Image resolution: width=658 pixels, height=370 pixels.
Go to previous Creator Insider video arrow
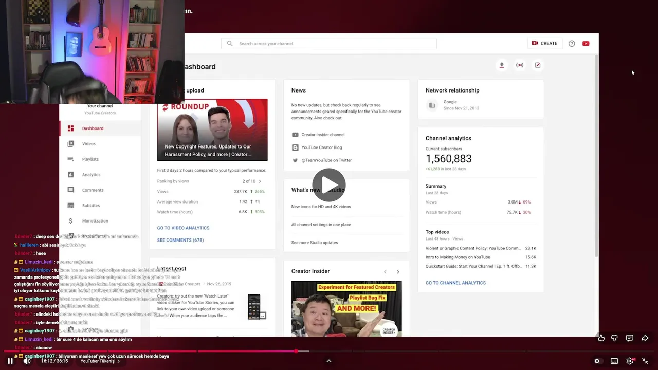(x=385, y=272)
